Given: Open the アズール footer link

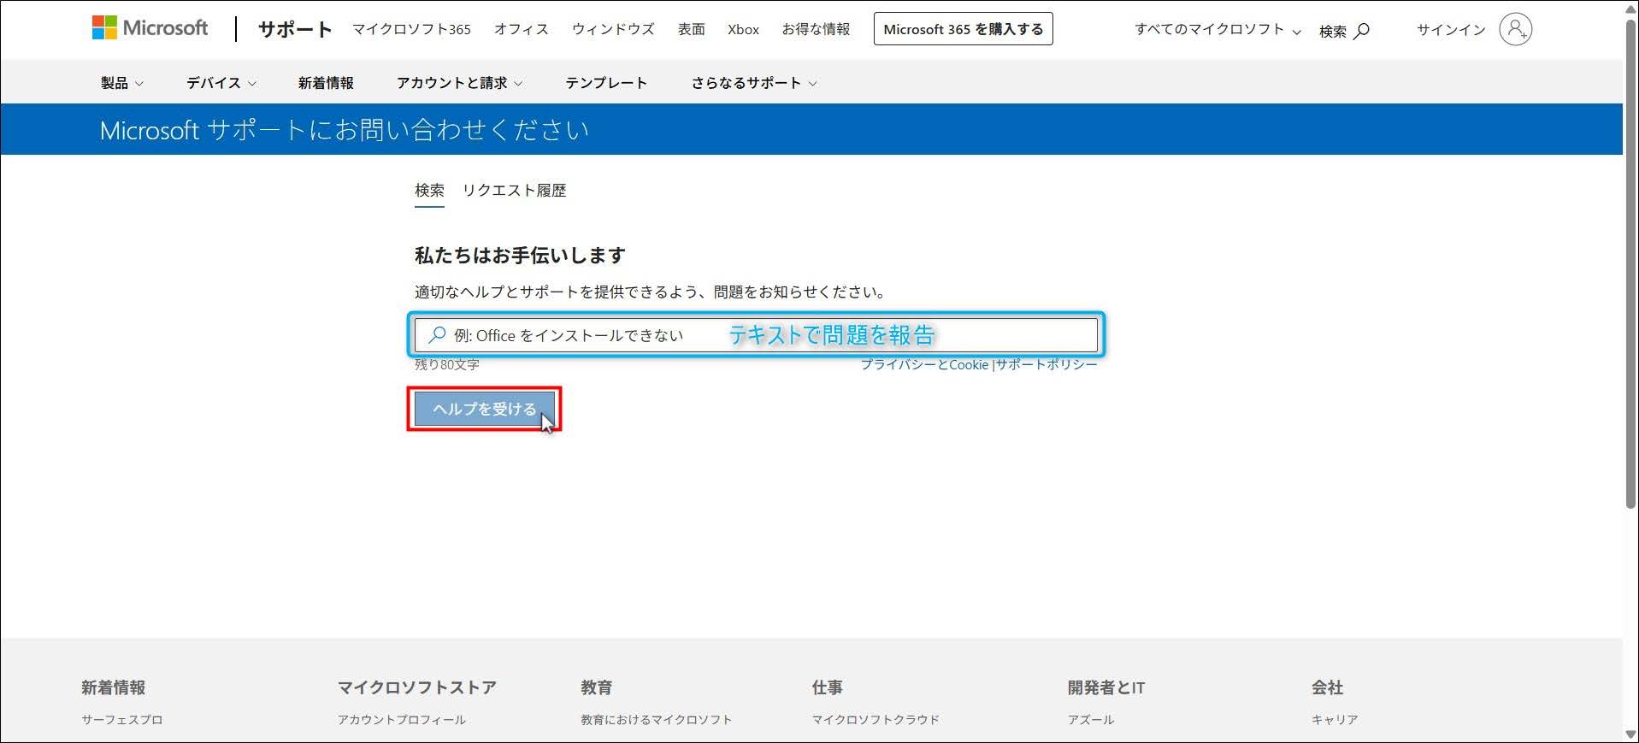Looking at the screenshot, I should (x=1091, y=720).
